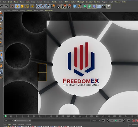This screenshot has height=127, width=138.
Task: Click the red Record Active Objects button
Action: pyautogui.click(x=134, y=121)
